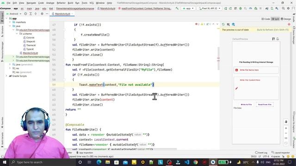296x166 pixels.
Task: Zoom in the preview with plus icon
Action: [286, 128]
